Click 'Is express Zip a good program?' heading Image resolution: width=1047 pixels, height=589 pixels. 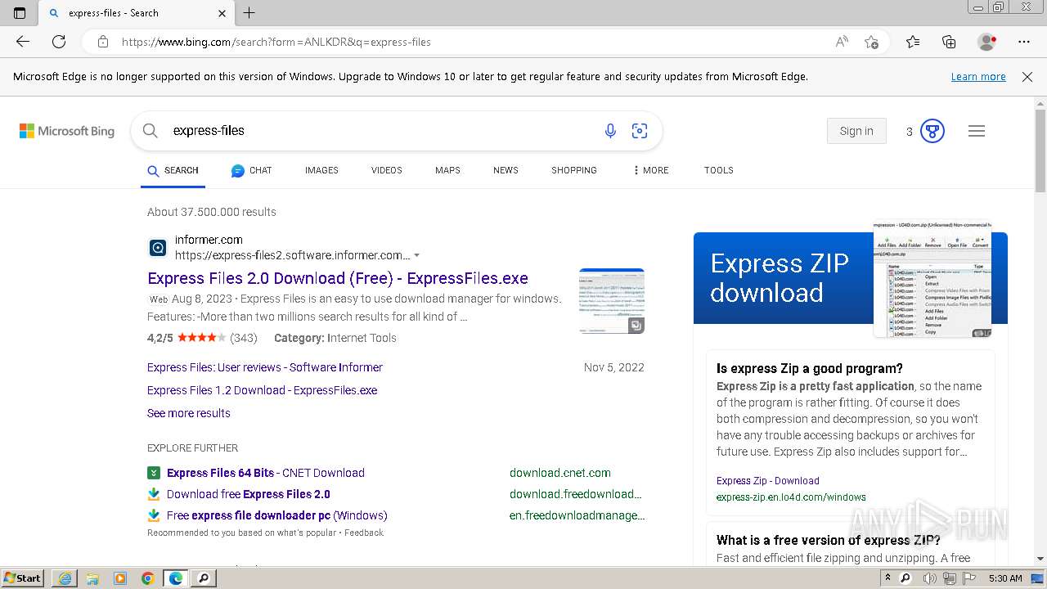click(810, 368)
